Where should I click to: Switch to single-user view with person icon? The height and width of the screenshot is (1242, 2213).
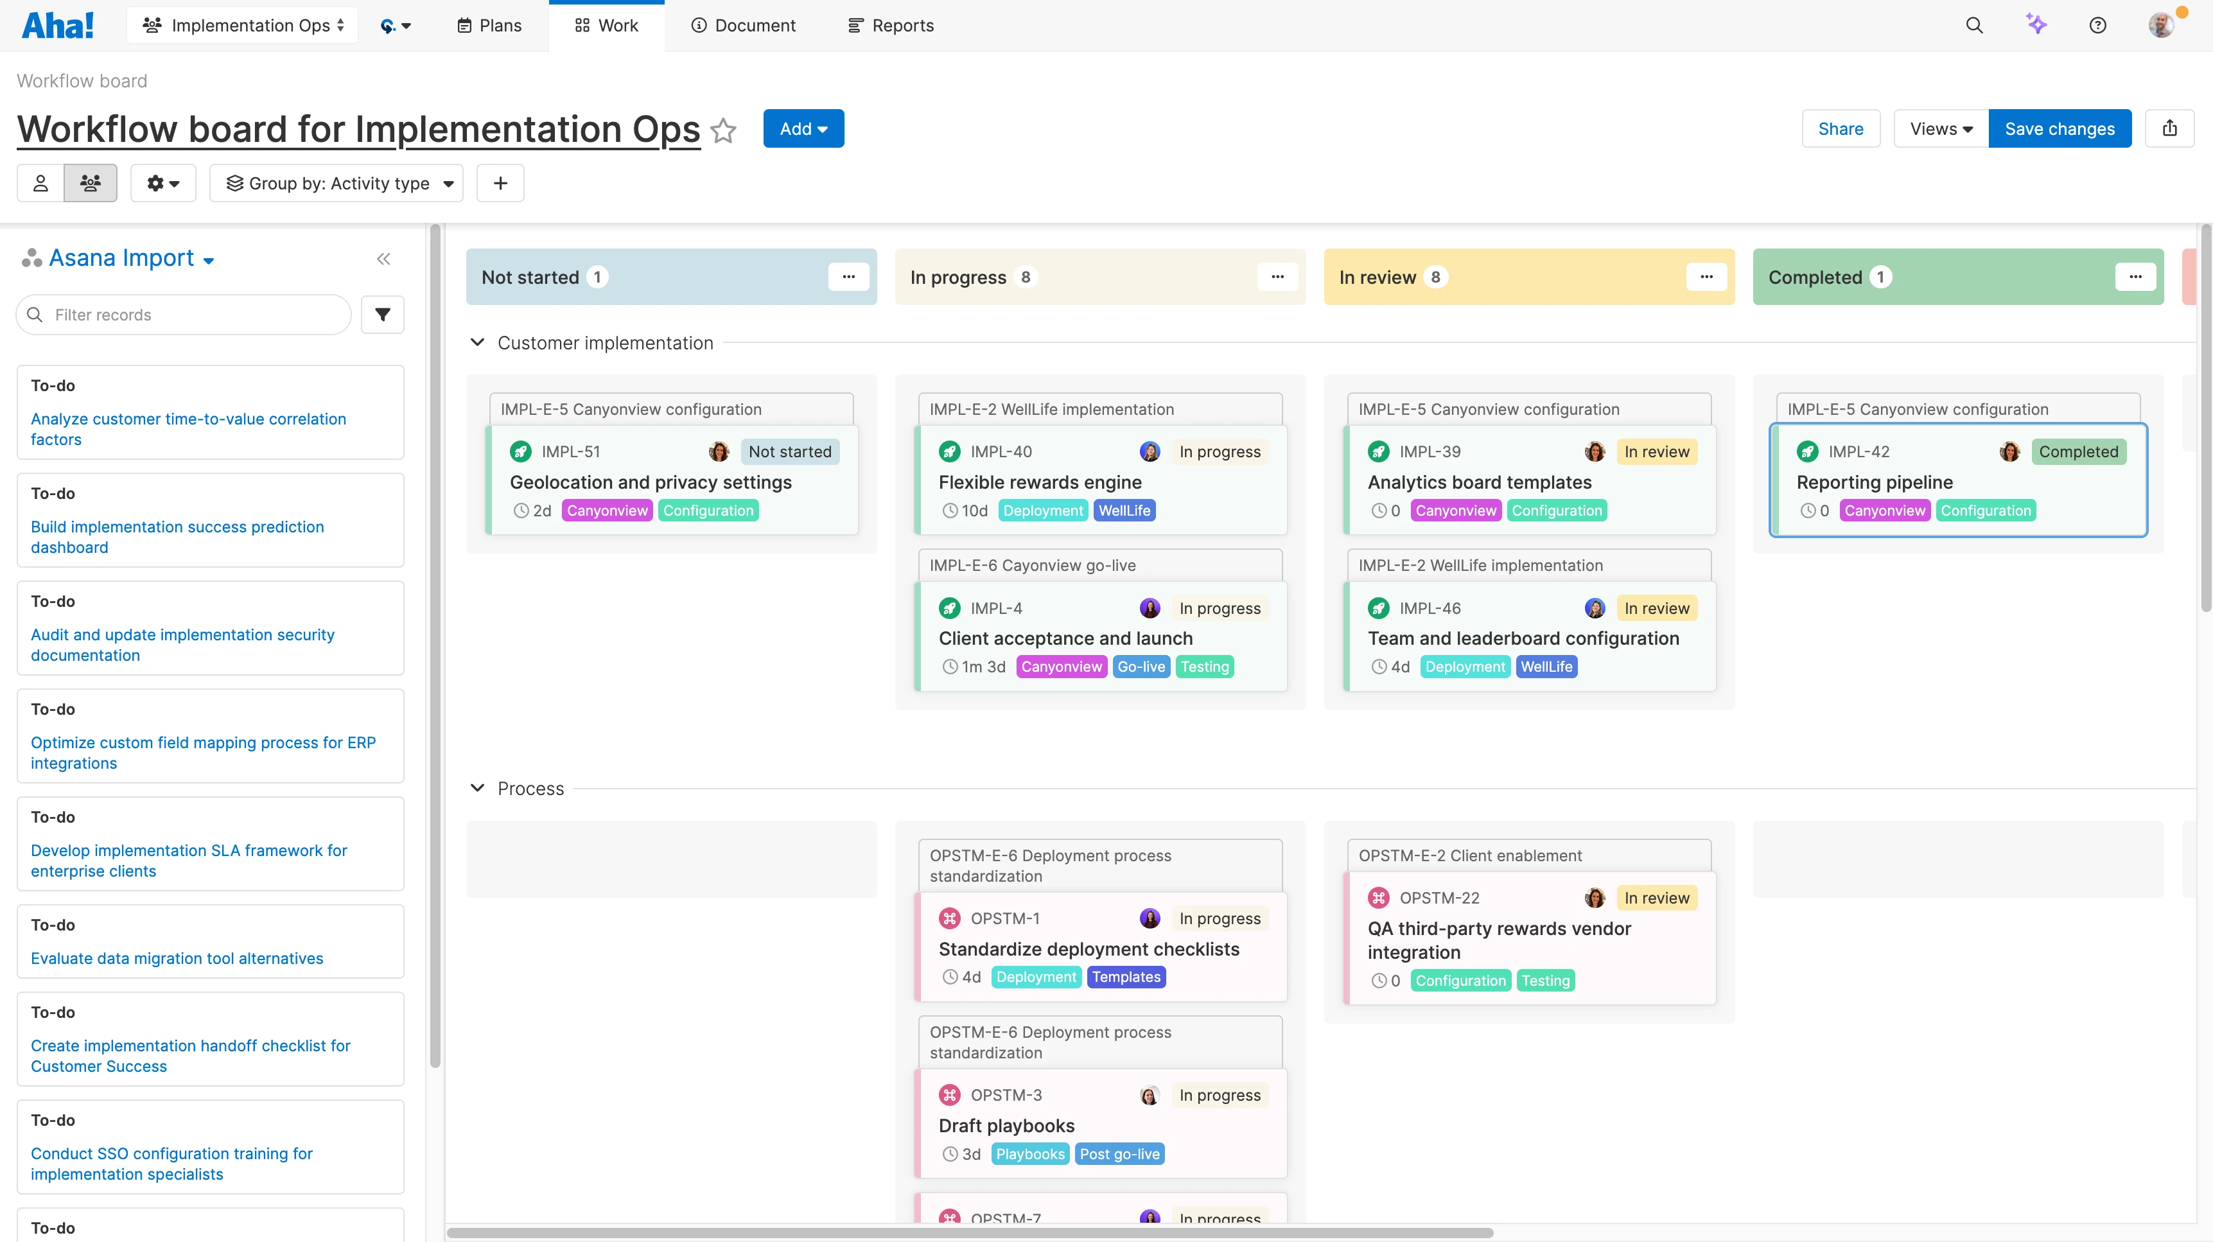click(x=40, y=183)
